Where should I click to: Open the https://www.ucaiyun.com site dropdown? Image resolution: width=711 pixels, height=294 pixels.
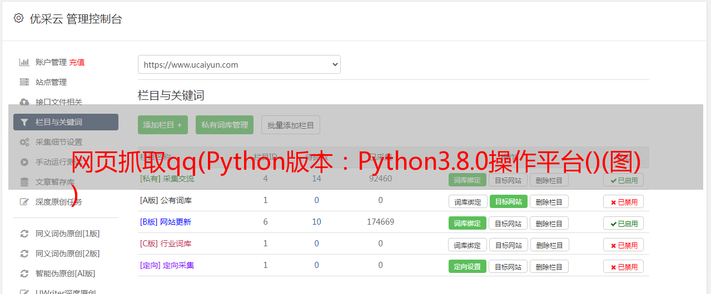[x=239, y=64]
